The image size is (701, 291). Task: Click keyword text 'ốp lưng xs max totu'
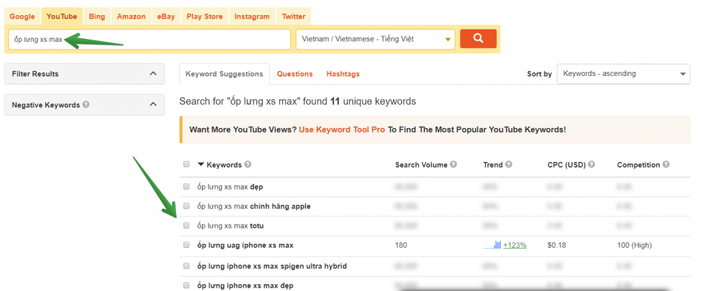230,226
